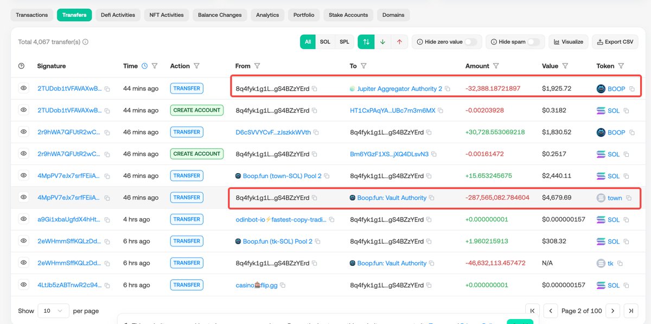Filter transfers by SPL tokens

point(344,42)
